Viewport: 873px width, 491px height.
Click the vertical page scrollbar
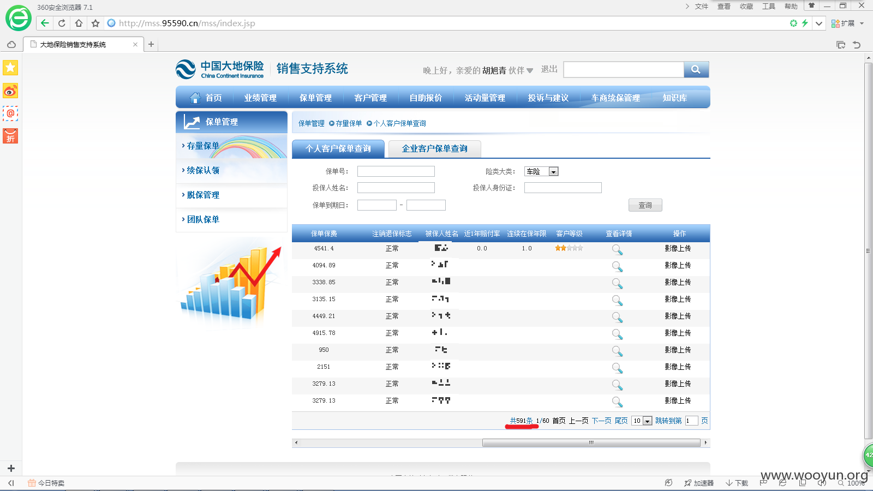point(868,251)
